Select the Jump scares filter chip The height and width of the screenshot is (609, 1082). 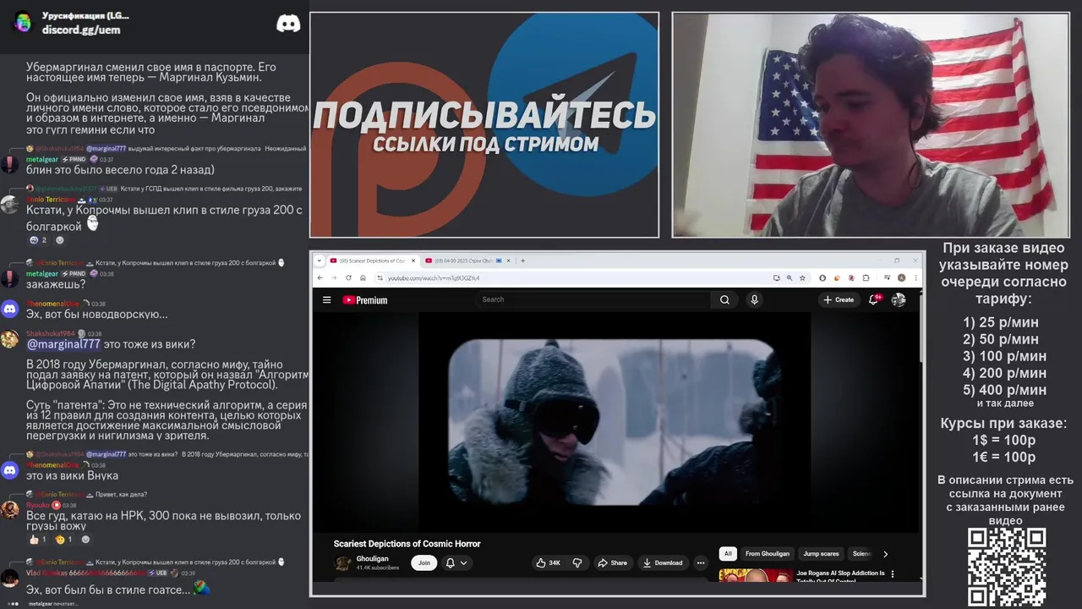pyautogui.click(x=821, y=554)
